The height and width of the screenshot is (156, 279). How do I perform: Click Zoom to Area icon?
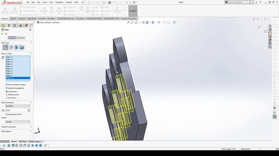click(132, 23)
